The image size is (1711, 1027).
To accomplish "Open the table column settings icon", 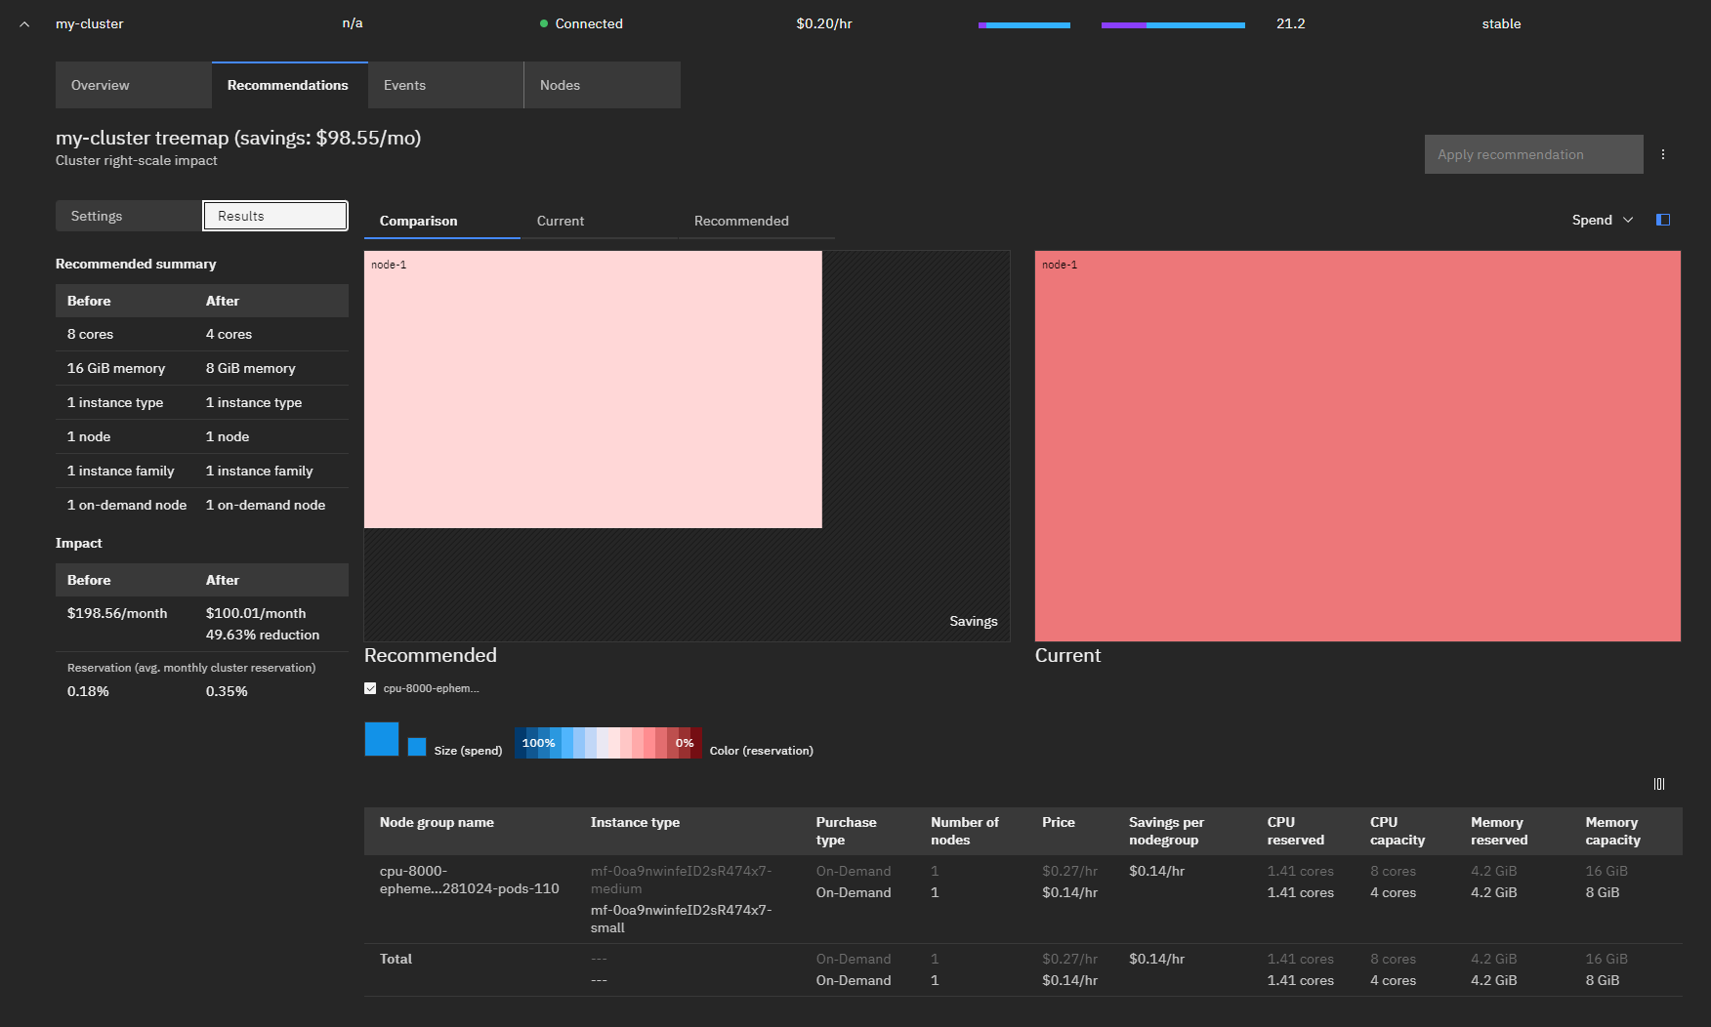I will click(x=1658, y=784).
